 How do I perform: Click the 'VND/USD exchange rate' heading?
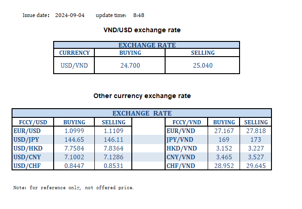click(142, 30)
